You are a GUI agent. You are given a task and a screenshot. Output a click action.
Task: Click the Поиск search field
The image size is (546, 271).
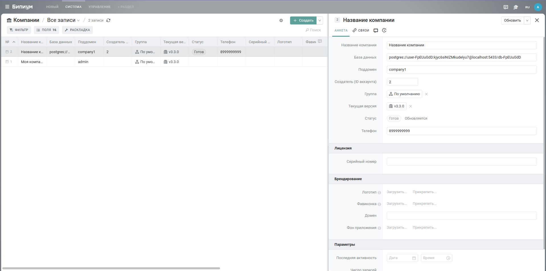point(313,30)
